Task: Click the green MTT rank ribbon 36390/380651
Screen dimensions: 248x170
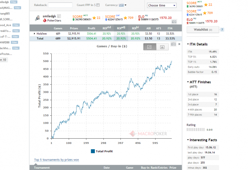Action: point(73,19)
